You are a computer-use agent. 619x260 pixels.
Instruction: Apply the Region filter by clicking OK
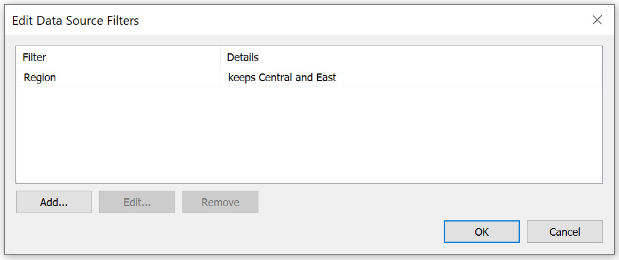[x=482, y=232]
